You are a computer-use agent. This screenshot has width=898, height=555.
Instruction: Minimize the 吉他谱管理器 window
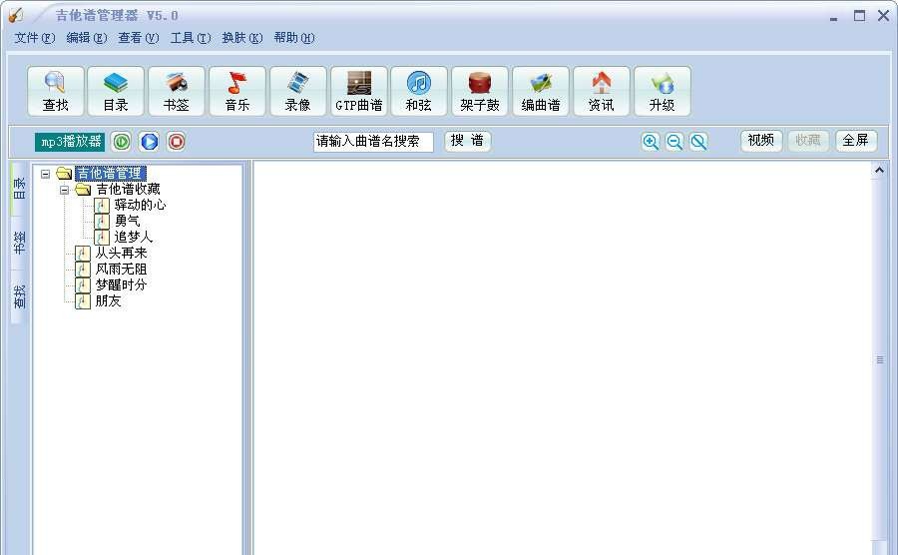(834, 17)
